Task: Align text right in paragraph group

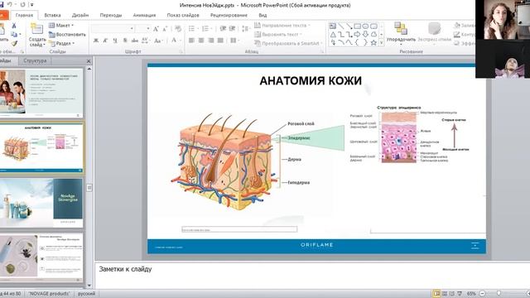Action: pos(211,41)
